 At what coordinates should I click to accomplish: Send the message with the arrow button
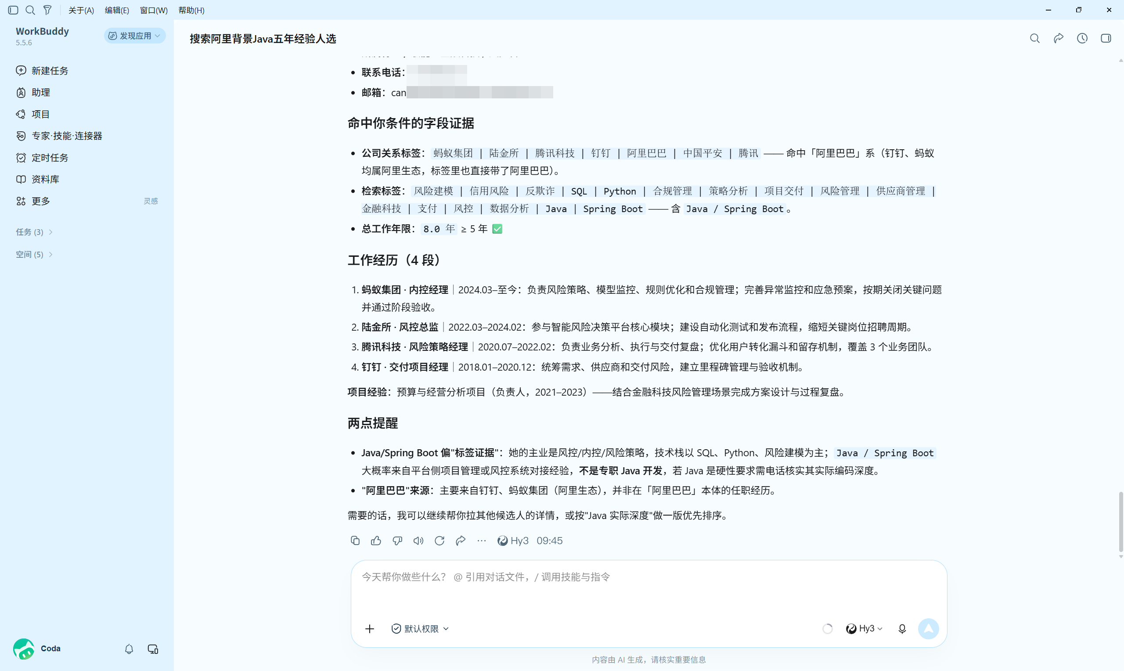(928, 628)
